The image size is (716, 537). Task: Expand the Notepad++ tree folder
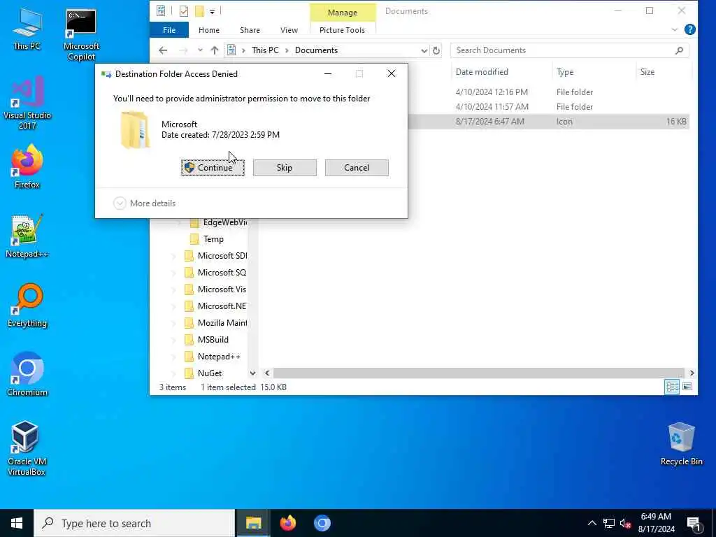coord(173,357)
